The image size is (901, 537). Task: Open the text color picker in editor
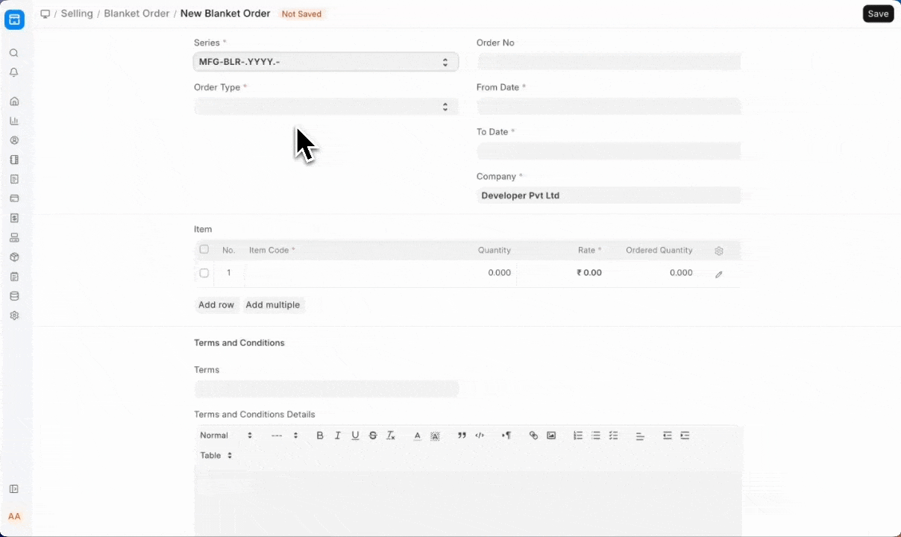(x=418, y=436)
